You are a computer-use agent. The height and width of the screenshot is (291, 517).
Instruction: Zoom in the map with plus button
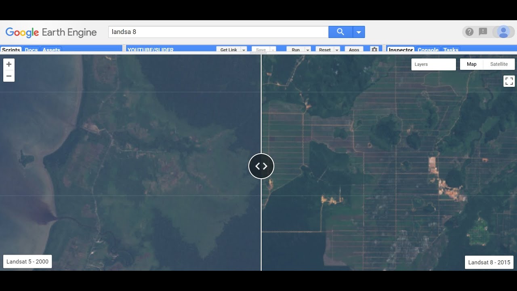coord(9,64)
